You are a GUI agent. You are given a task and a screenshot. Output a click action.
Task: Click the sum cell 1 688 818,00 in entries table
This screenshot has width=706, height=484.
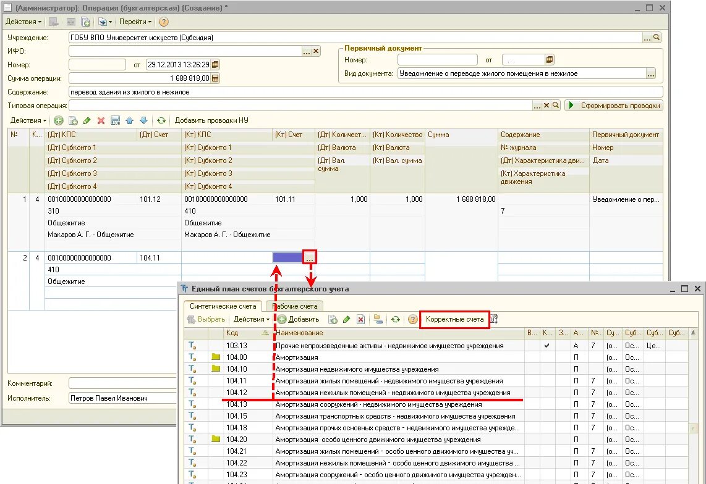pyautogui.click(x=461, y=199)
